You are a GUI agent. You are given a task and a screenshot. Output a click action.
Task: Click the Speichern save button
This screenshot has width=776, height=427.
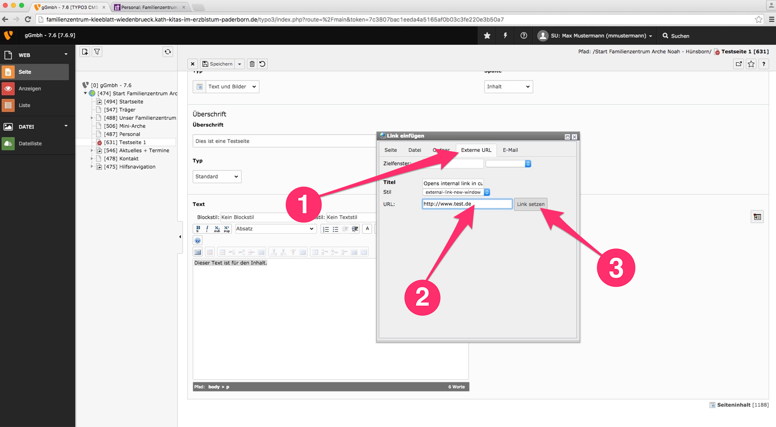(218, 64)
